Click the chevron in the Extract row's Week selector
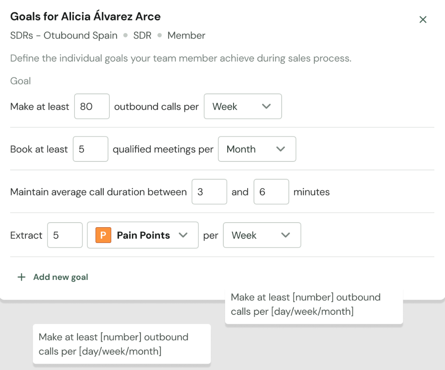 coord(285,235)
